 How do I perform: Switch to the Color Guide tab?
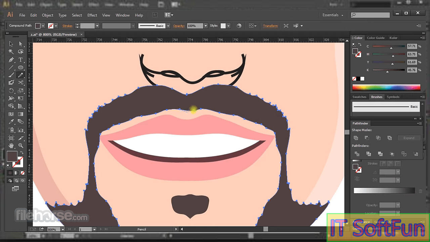pos(376,38)
